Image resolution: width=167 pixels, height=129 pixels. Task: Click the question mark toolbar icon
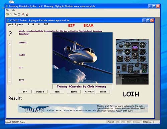click(x=11, y=15)
